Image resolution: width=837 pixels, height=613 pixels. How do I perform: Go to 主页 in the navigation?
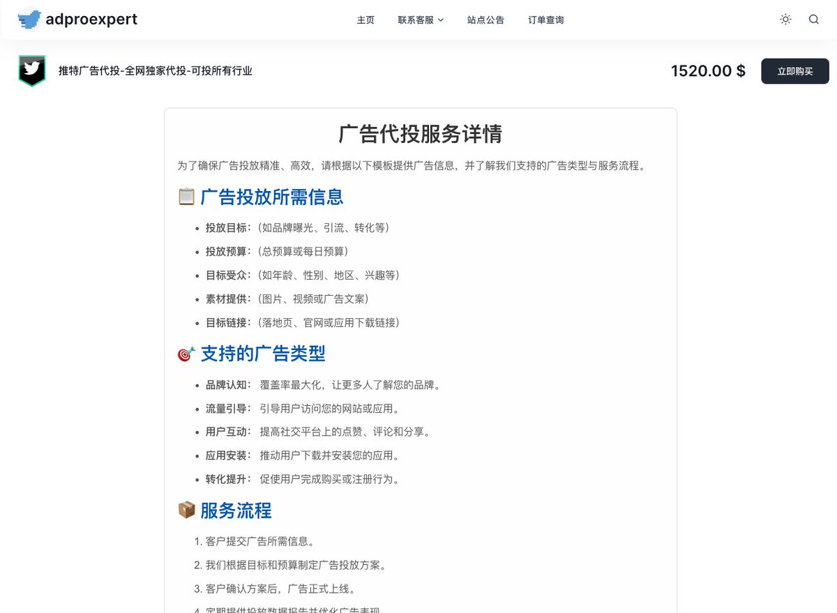click(x=365, y=20)
